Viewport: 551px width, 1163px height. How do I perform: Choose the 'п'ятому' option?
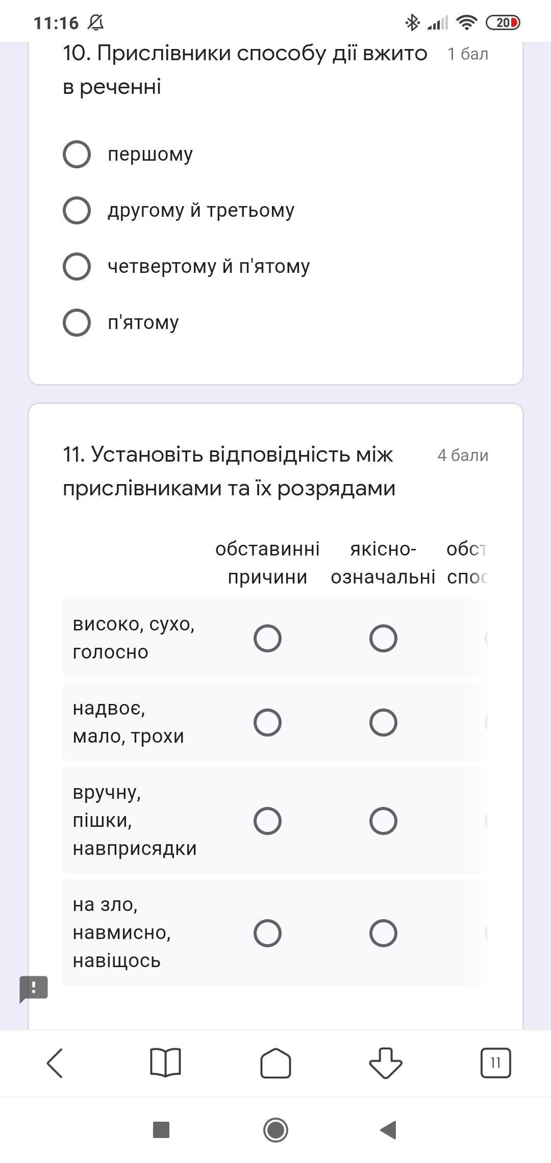[77, 322]
